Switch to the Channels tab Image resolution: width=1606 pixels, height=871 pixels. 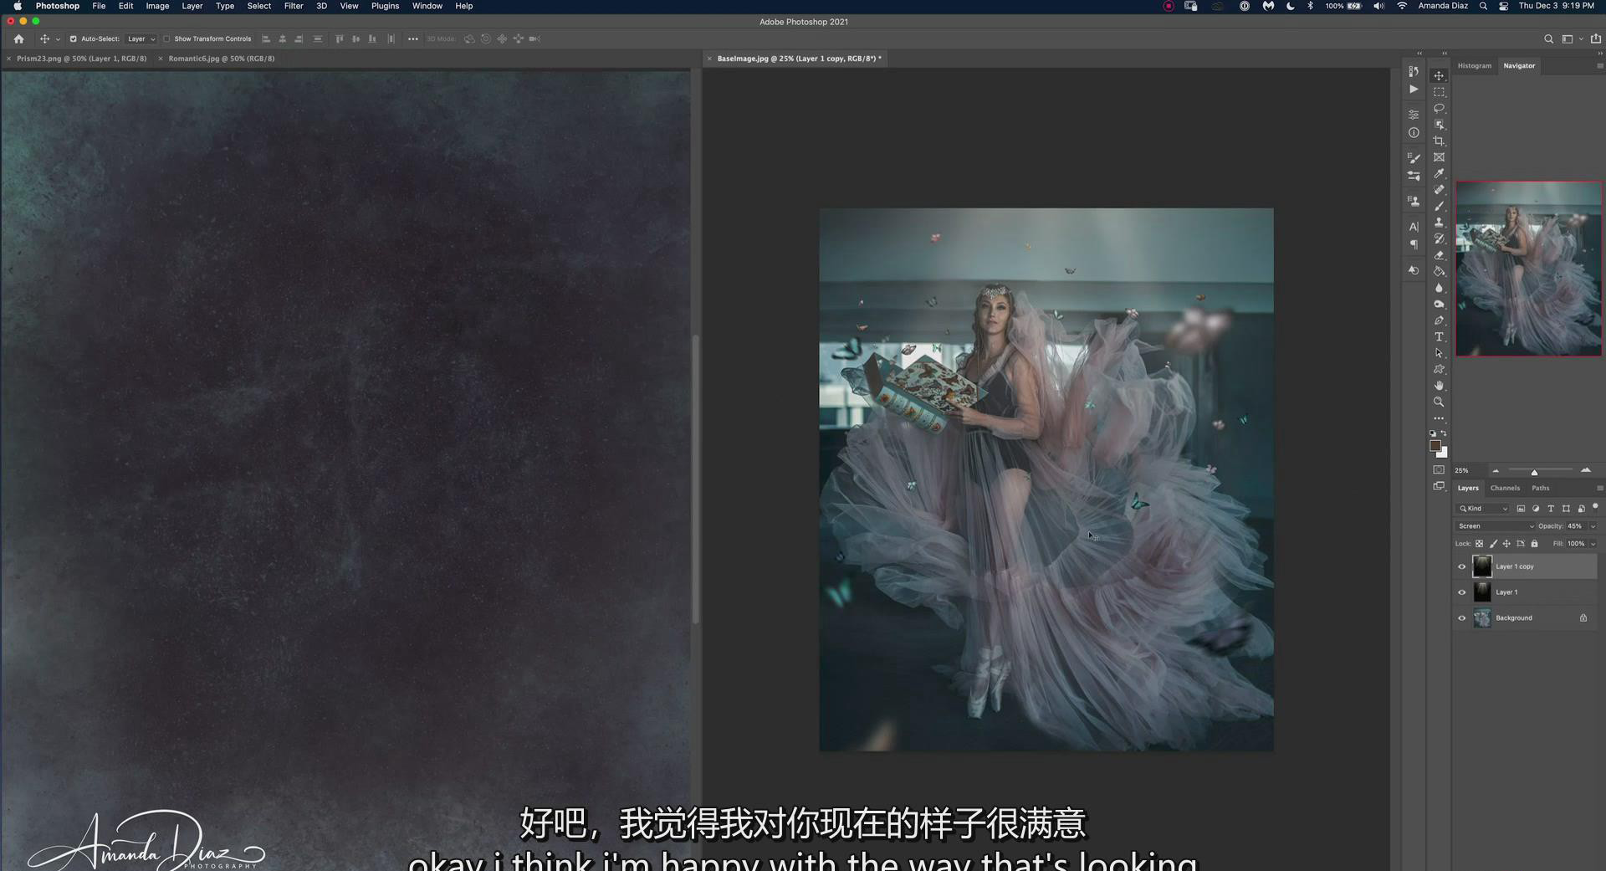pyautogui.click(x=1504, y=488)
